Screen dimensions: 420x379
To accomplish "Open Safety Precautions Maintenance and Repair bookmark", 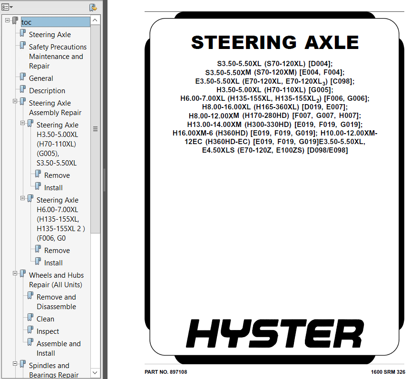I will [x=58, y=57].
